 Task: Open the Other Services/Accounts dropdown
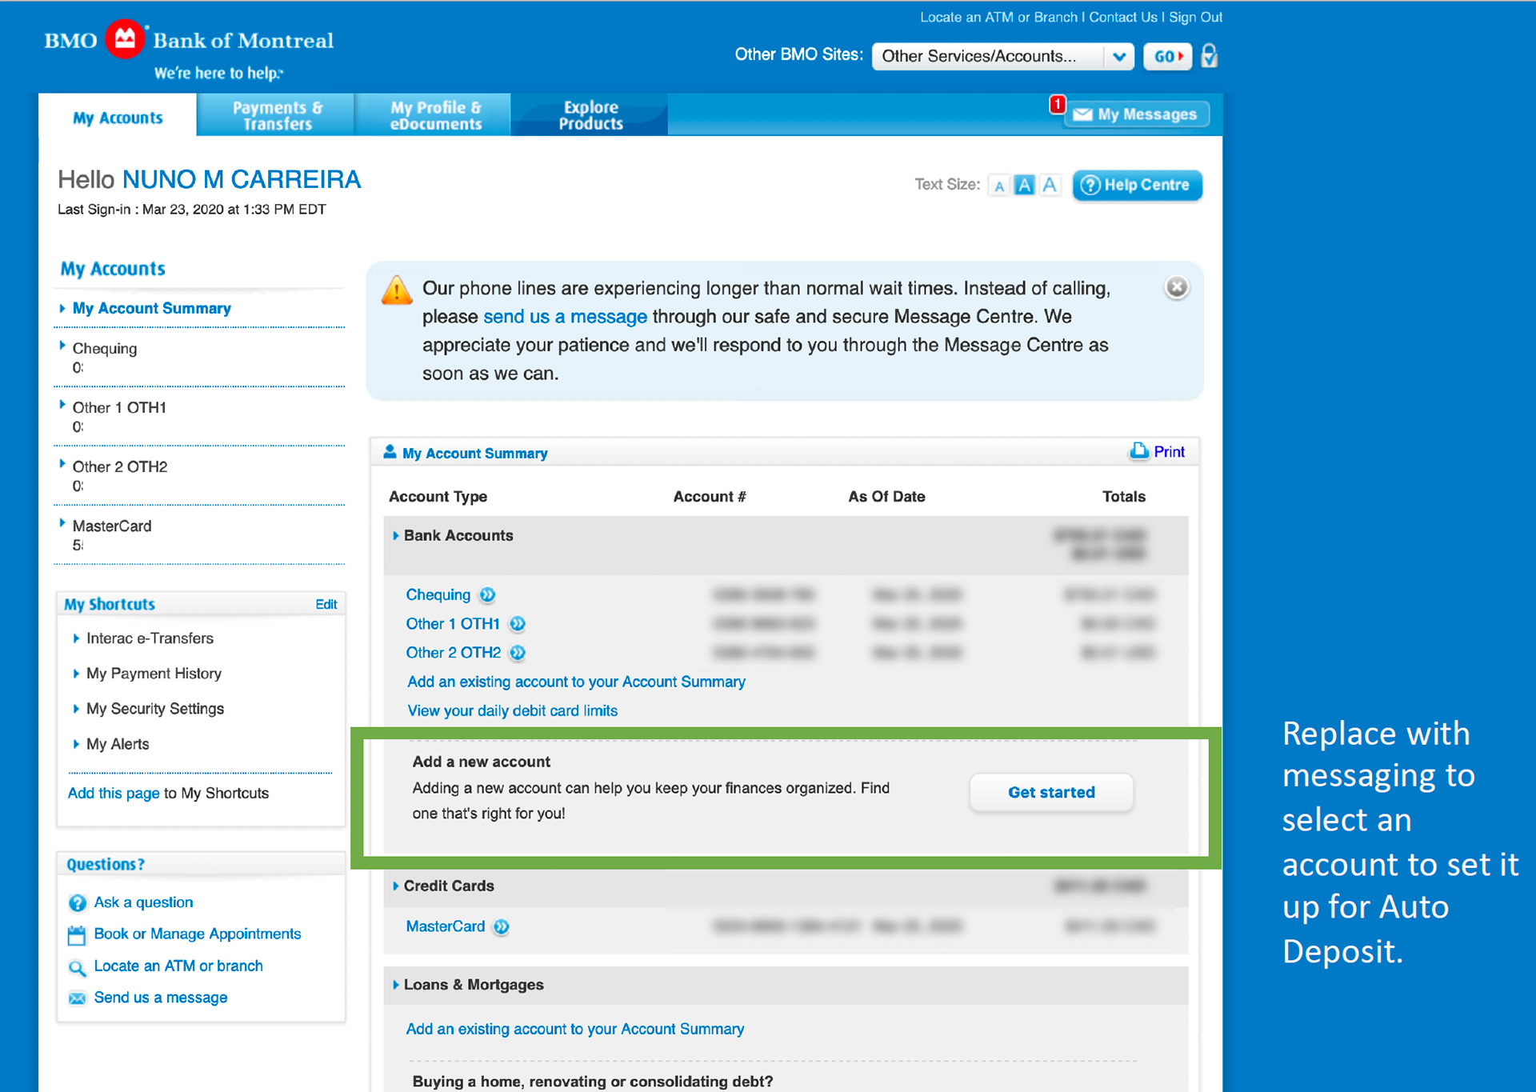1002,56
